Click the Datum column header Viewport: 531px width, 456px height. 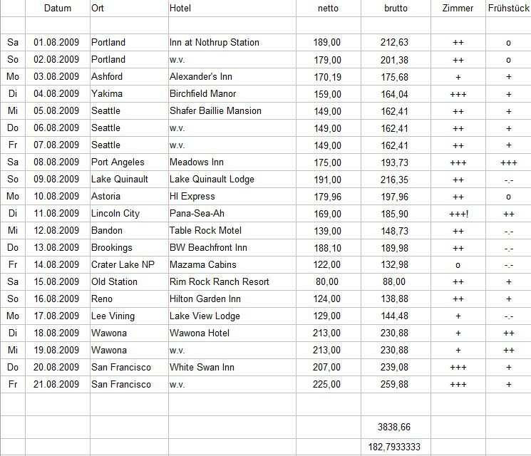[58, 9]
